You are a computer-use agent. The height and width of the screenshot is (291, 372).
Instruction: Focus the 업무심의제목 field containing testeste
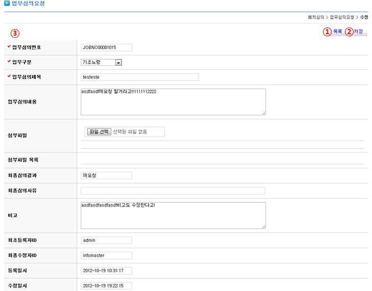click(139, 77)
